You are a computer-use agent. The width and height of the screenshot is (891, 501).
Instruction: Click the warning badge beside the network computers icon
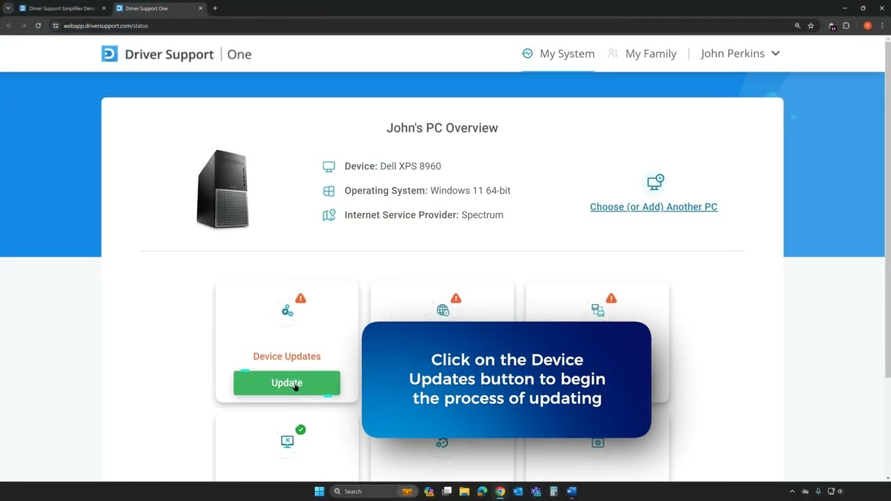[611, 299]
